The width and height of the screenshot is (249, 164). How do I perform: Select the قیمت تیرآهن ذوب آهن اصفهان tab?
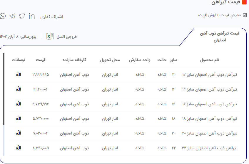[x=220, y=37]
